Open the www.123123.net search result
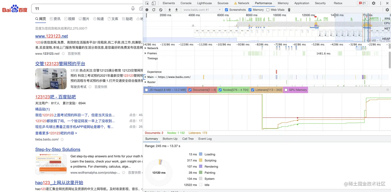The width and height of the screenshot is (391, 192). 51,36
